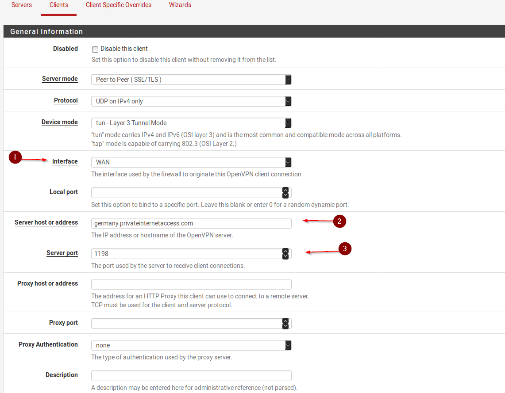Focus the Server host or address field
Viewport: 505px width, 393px height.
click(191, 223)
